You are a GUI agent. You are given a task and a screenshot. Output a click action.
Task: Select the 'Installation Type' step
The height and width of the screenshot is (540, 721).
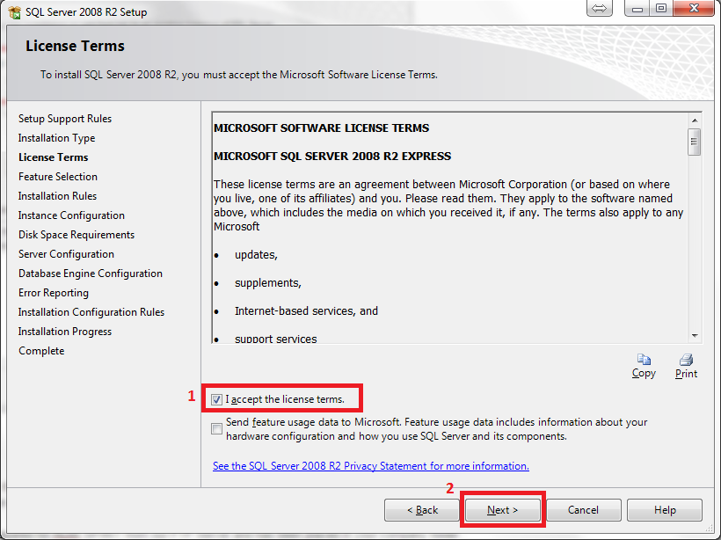coord(56,138)
